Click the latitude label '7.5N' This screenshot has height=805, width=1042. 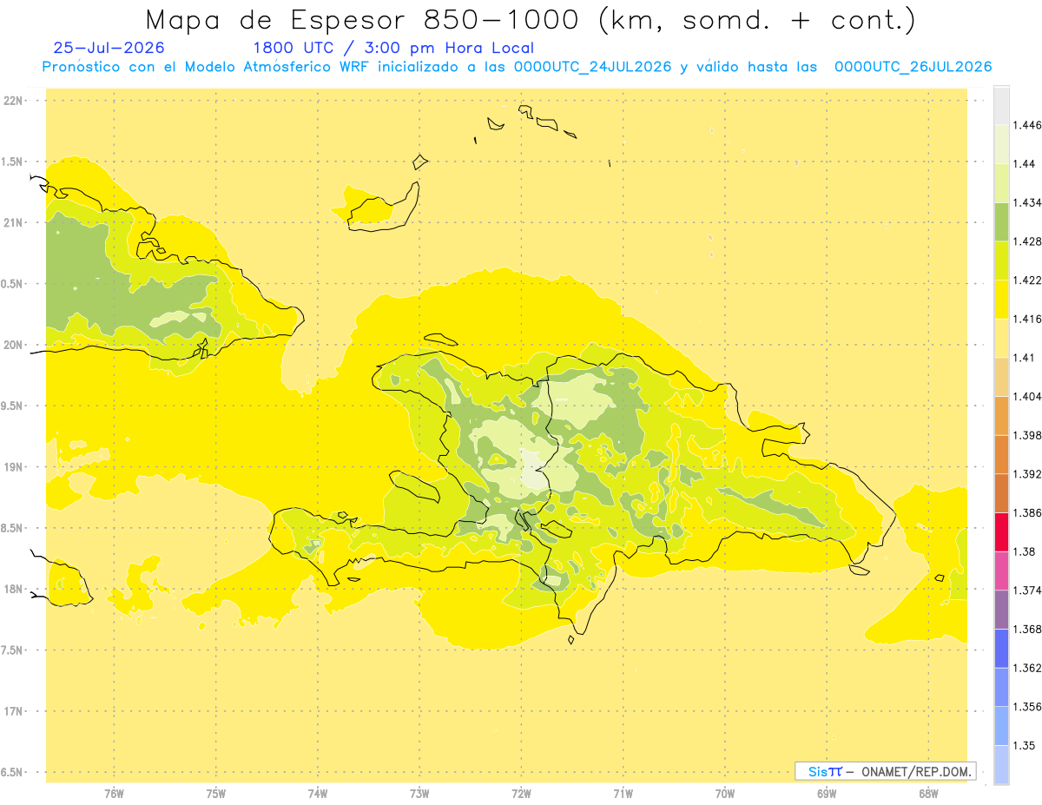coord(12,650)
